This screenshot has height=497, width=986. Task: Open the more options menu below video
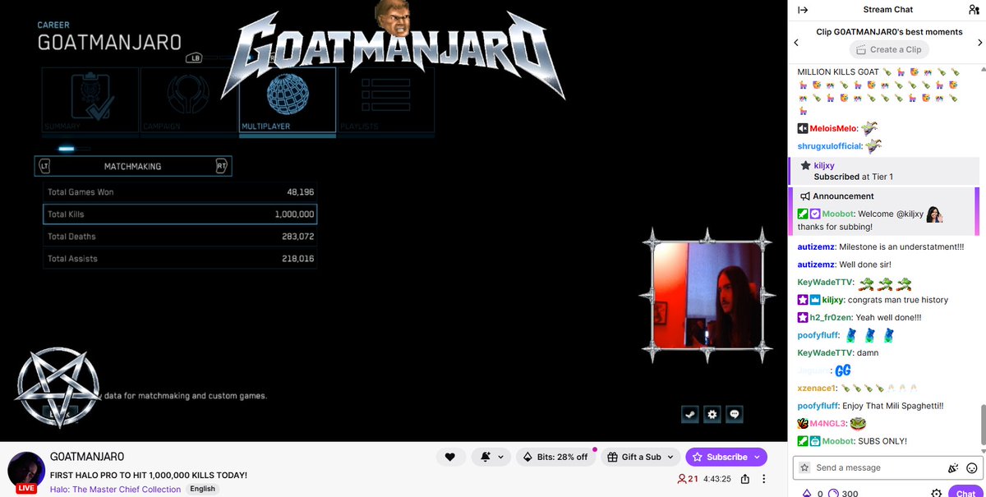click(x=764, y=479)
